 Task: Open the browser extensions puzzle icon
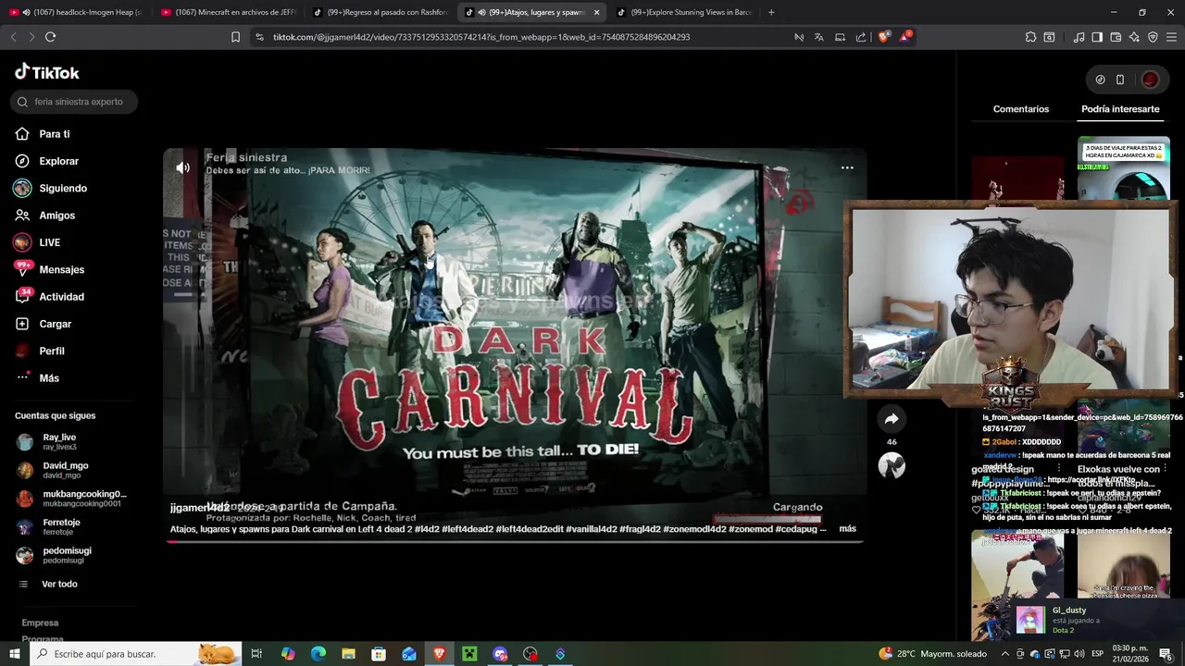pyautogui.click(x=1030, y=37)
